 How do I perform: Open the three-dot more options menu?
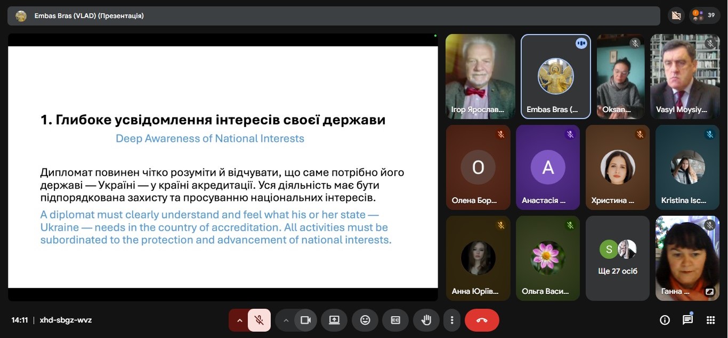452,320
